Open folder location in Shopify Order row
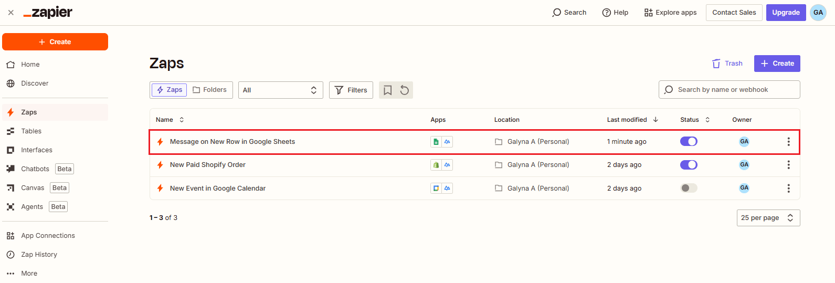Viewport: 835px width, 283px height. coord(532,165)
